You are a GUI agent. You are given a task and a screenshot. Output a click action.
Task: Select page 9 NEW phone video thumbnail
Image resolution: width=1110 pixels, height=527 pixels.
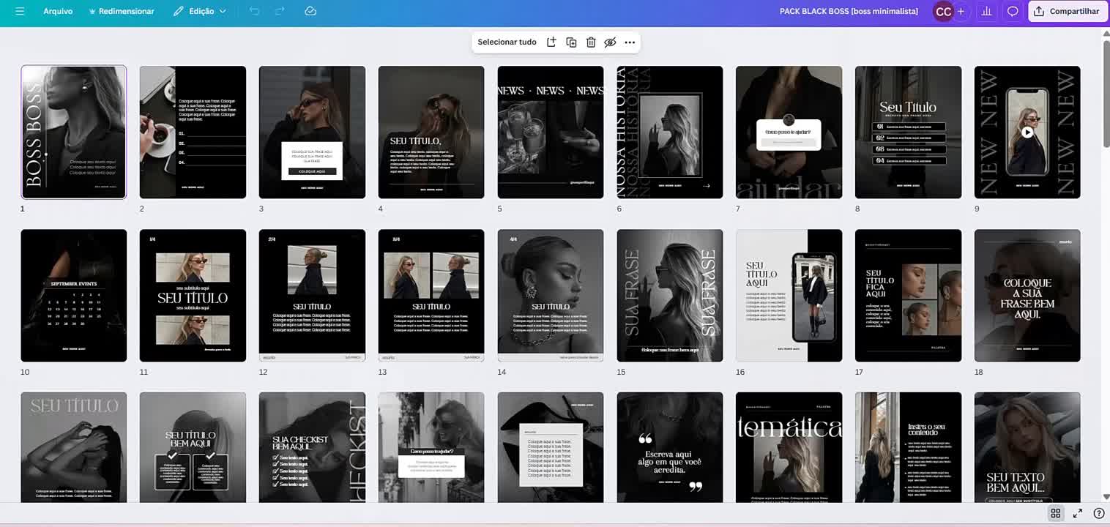[1027, 132]
